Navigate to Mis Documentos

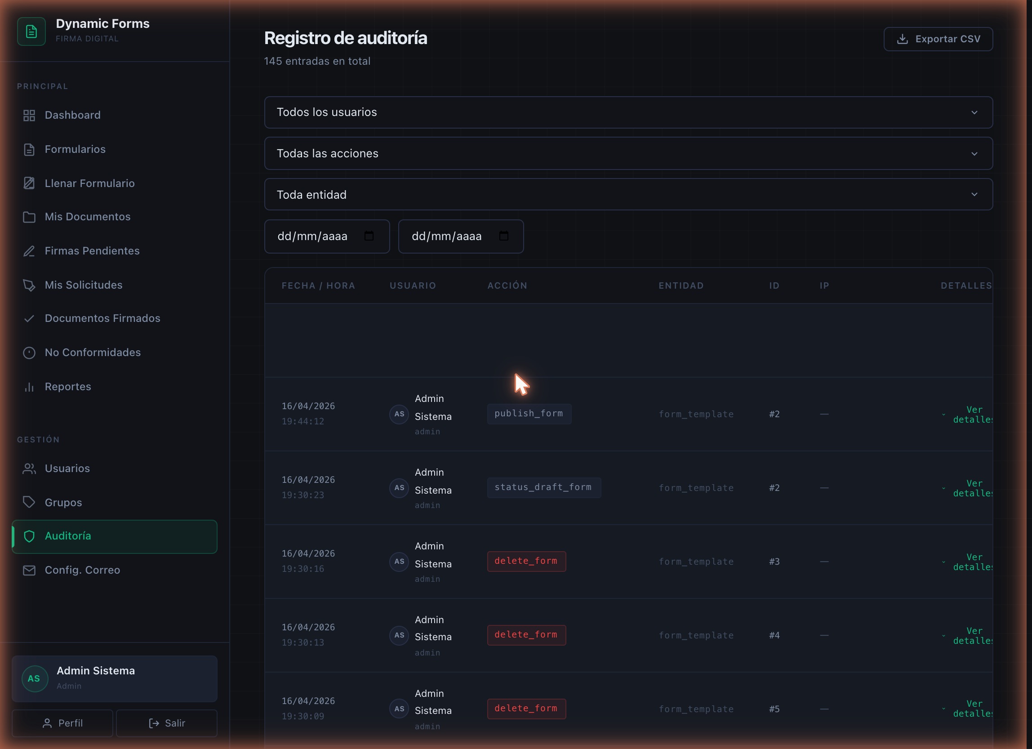coord(115,217)
